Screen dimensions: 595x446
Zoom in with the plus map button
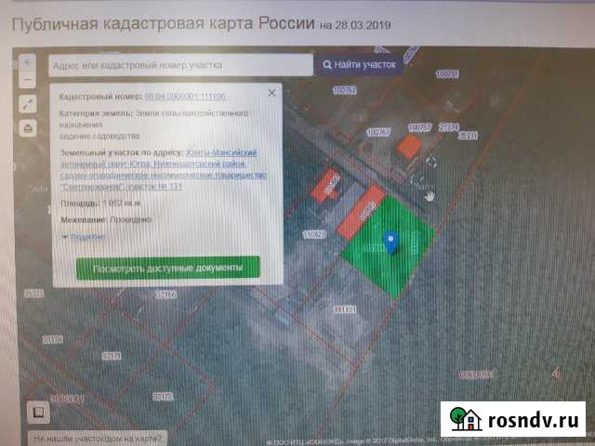[27, 62]
